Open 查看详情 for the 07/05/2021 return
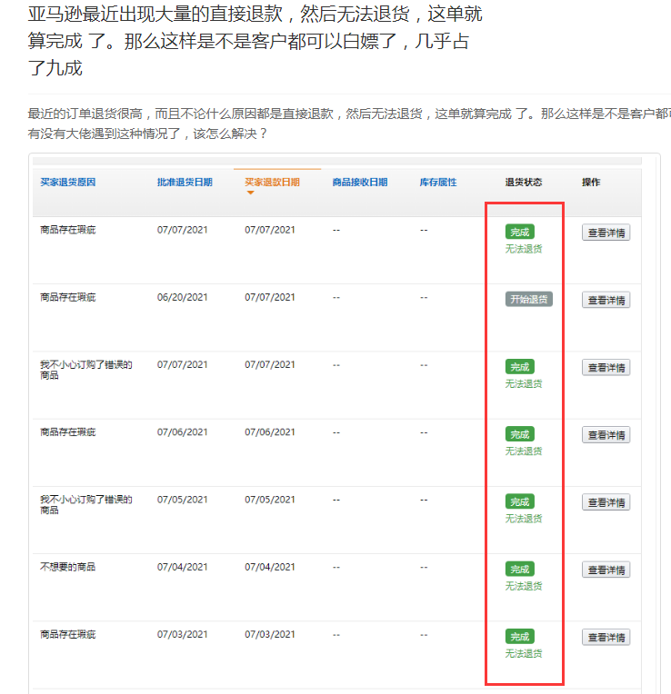Image resolution: width=671 pixels, height=694 pixels. tap(606, 502)
